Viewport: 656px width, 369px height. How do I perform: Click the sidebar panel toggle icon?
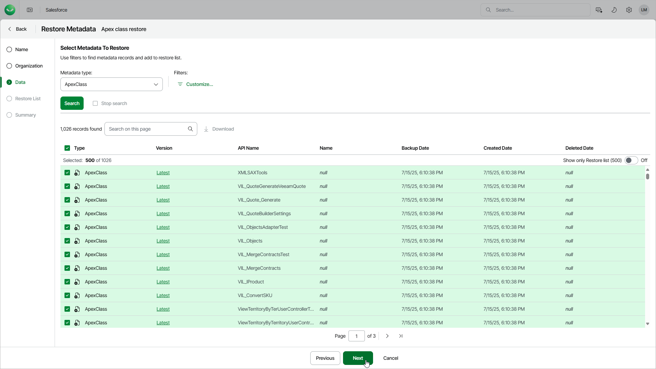point(30,10)
